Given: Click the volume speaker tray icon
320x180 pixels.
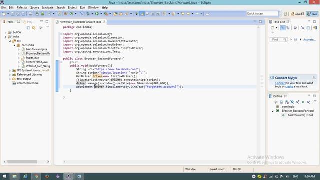Looking at the screenshot, I should (287, 176).
